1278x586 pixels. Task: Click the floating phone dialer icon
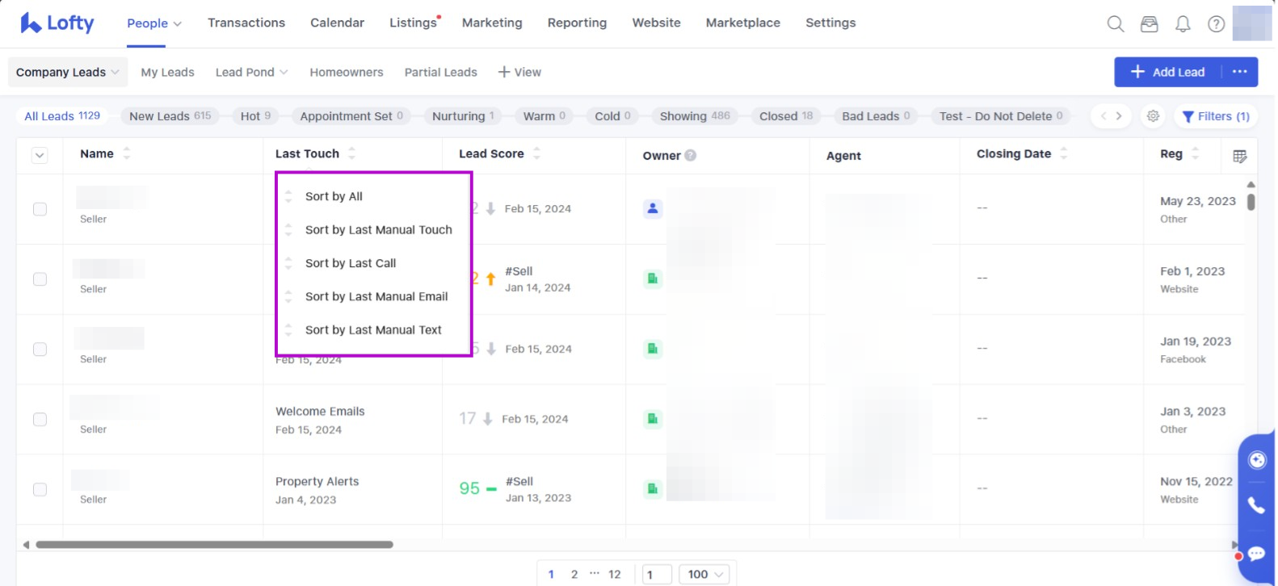click(1256, 505)
